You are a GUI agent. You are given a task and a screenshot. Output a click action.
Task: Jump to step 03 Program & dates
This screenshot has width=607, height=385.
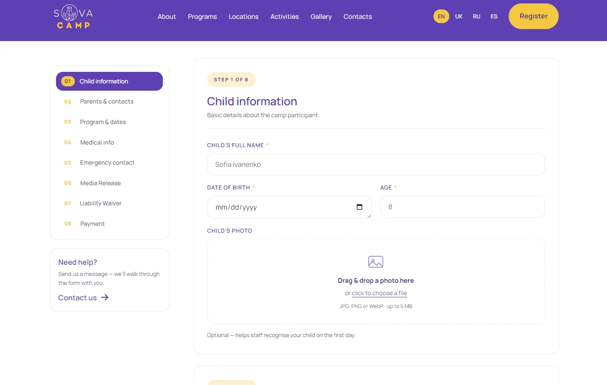tap(109, 122)
